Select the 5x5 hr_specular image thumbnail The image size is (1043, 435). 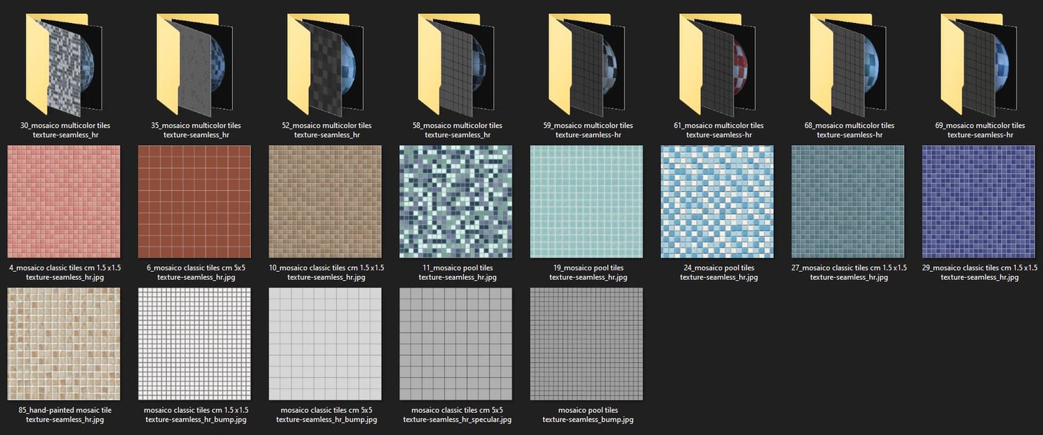456,344
